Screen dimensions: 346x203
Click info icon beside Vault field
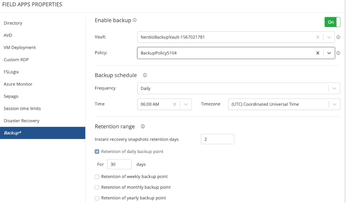[x=338, y=37]
